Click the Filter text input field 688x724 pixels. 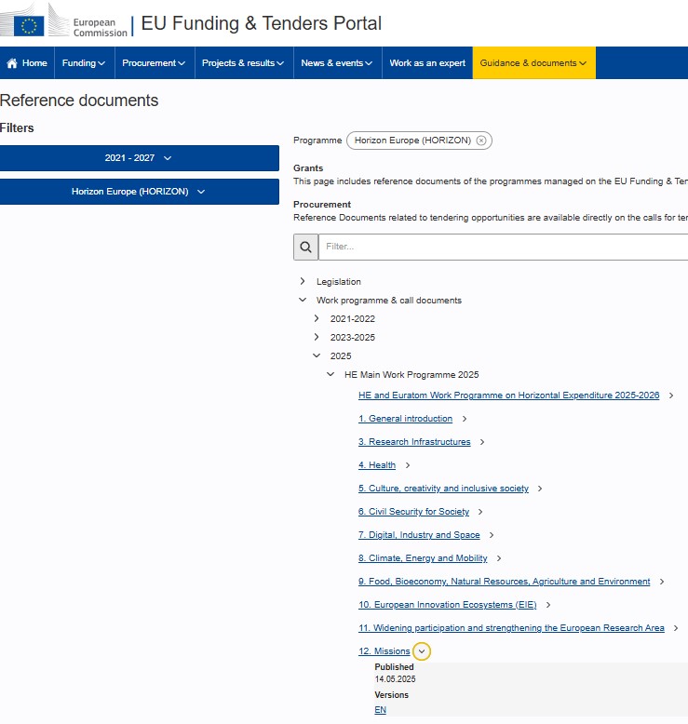[503, 247]
